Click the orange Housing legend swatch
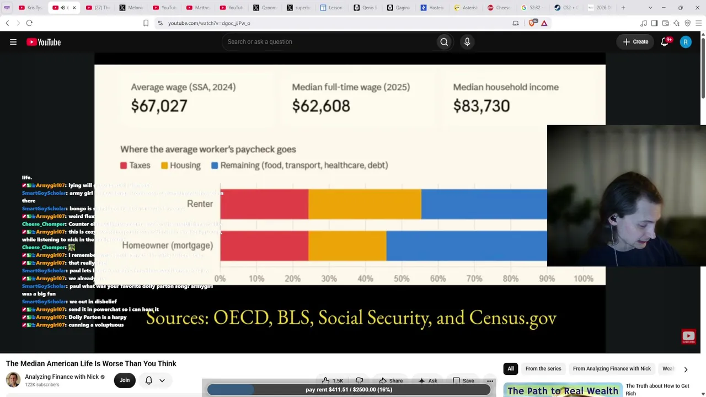This screenshot has height=397, width=706. [164, 165]
